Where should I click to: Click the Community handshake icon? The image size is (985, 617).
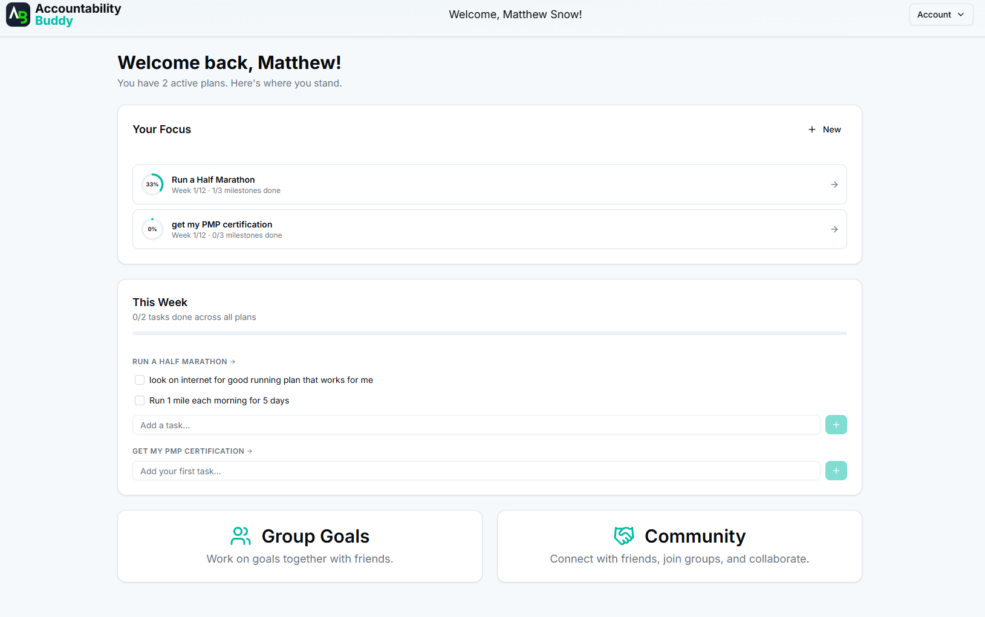point(623,536)
